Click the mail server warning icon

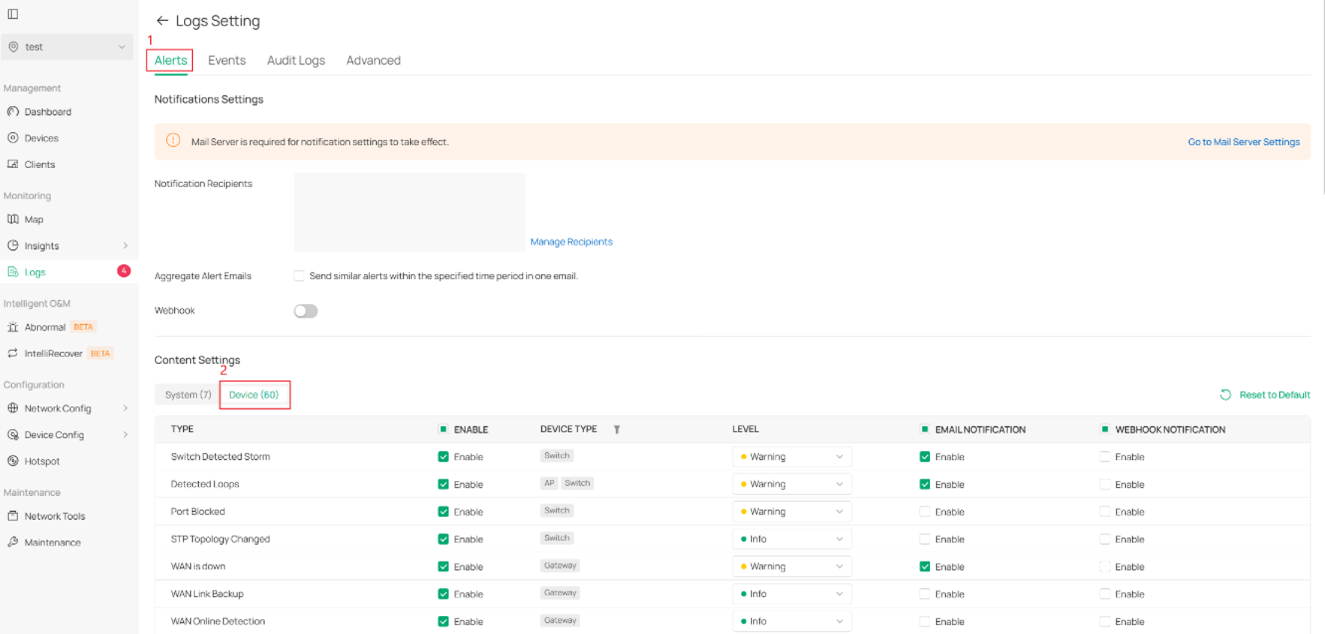[173, 141]
